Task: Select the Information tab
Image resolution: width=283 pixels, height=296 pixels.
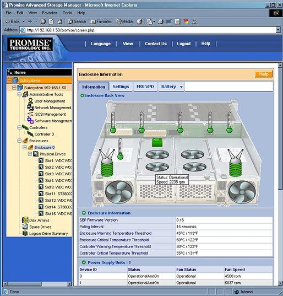Action: coord(94,87)
